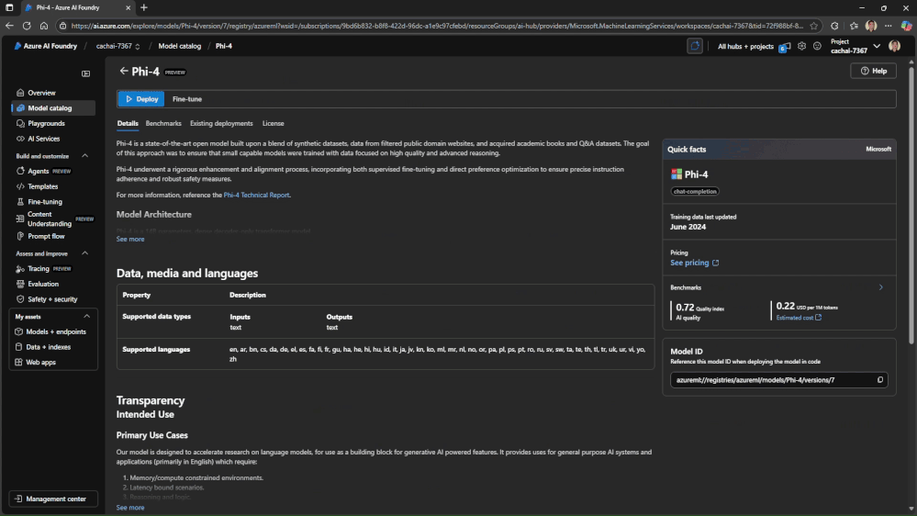Open the browser tab actions menu

click(x=9, y=8)
